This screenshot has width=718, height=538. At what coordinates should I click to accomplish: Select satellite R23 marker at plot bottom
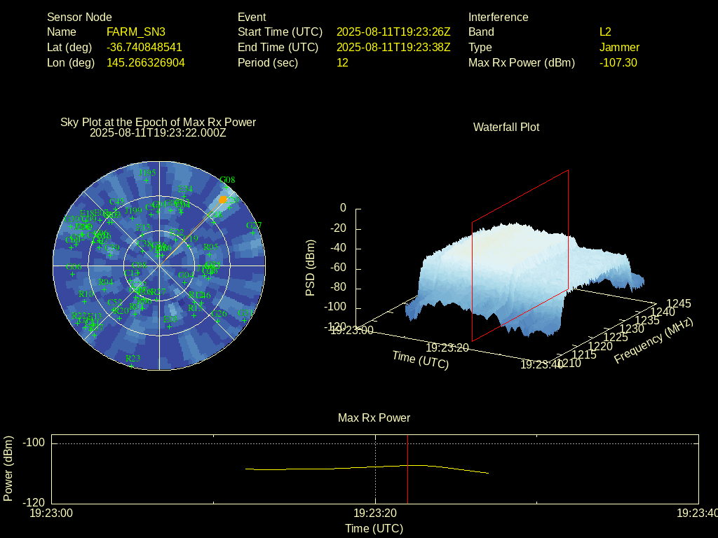click(132, 366)
